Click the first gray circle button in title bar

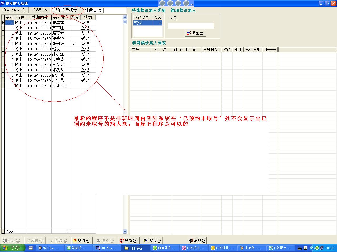tap(162, 3)
